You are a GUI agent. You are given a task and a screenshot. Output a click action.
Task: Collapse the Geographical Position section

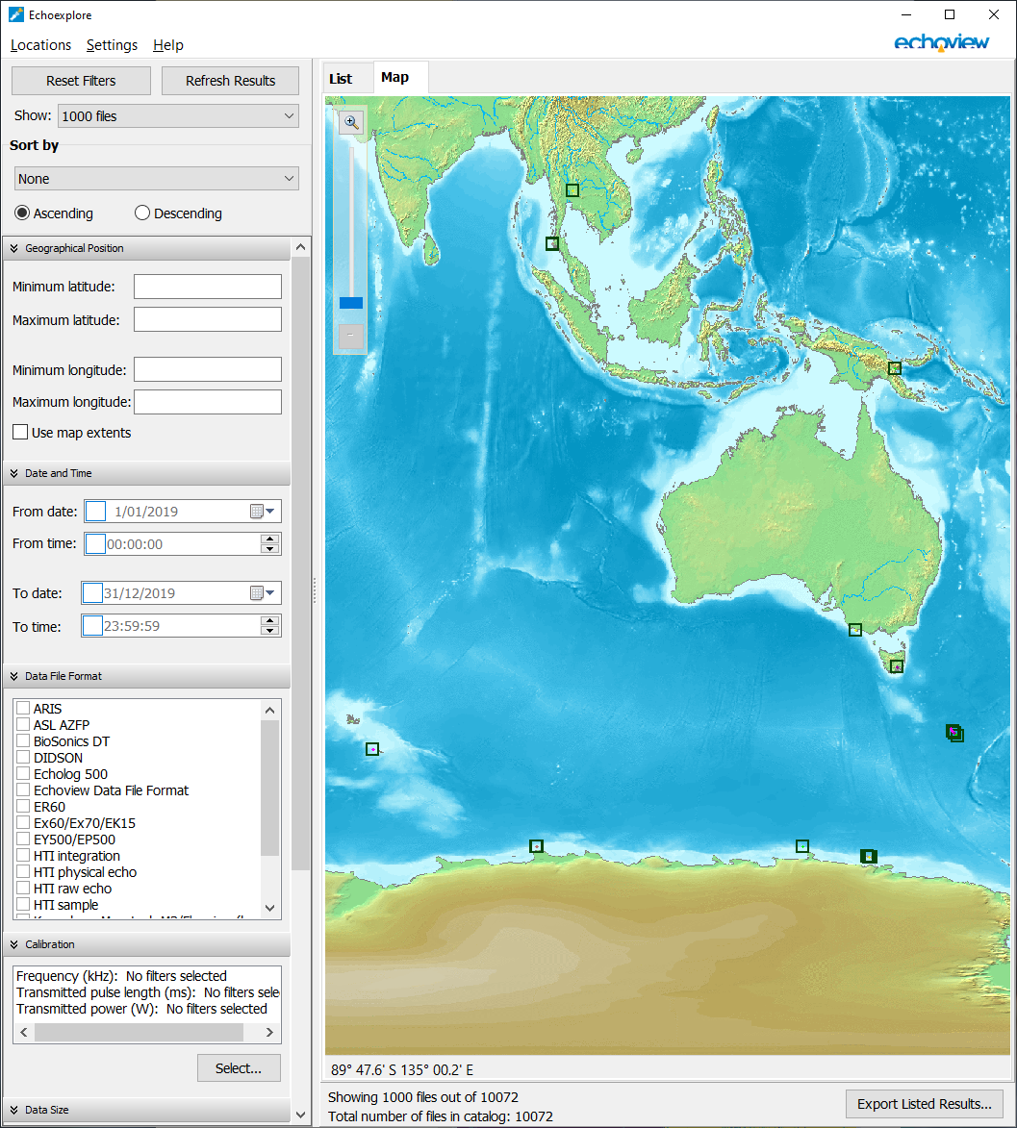click(13, 247)
